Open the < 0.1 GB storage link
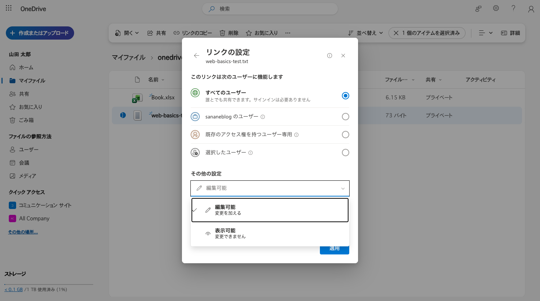 pyautogui.click(x=14, y=290)
